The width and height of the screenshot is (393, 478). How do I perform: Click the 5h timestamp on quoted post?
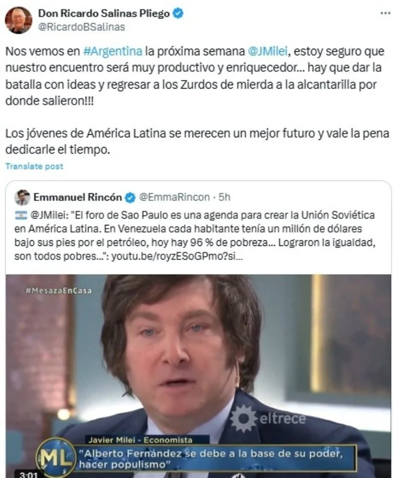224,197
